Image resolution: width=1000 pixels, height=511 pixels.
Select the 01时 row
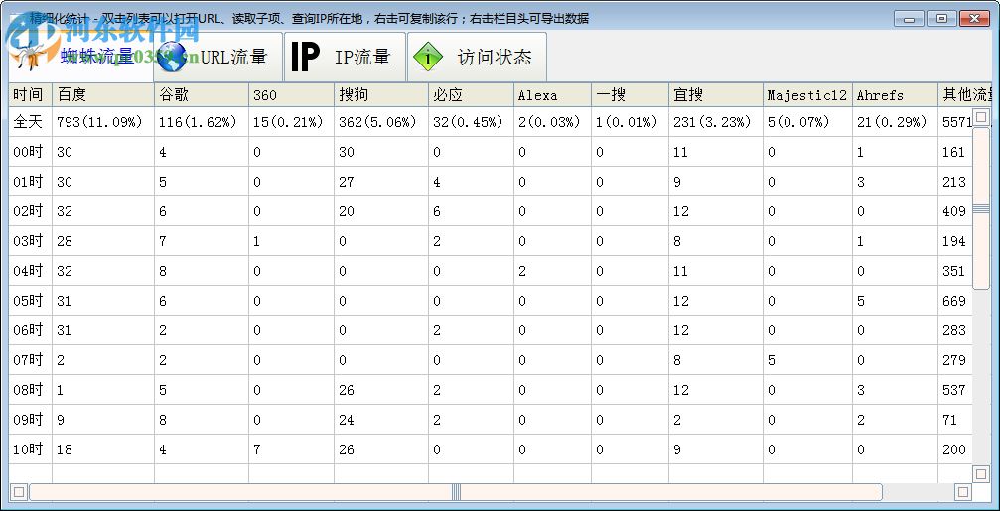(492, 182)
